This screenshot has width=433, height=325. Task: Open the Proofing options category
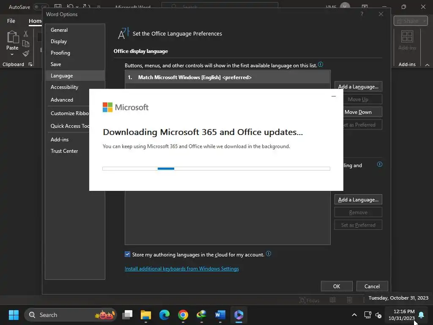pyautogui.click(x=75, y=53)
